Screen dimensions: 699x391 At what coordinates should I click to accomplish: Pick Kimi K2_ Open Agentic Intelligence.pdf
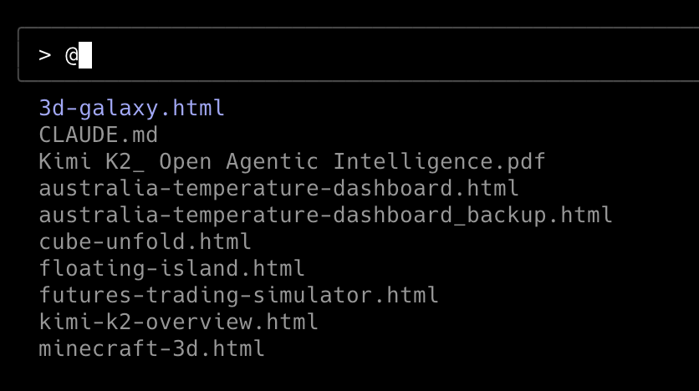[292, 161]
